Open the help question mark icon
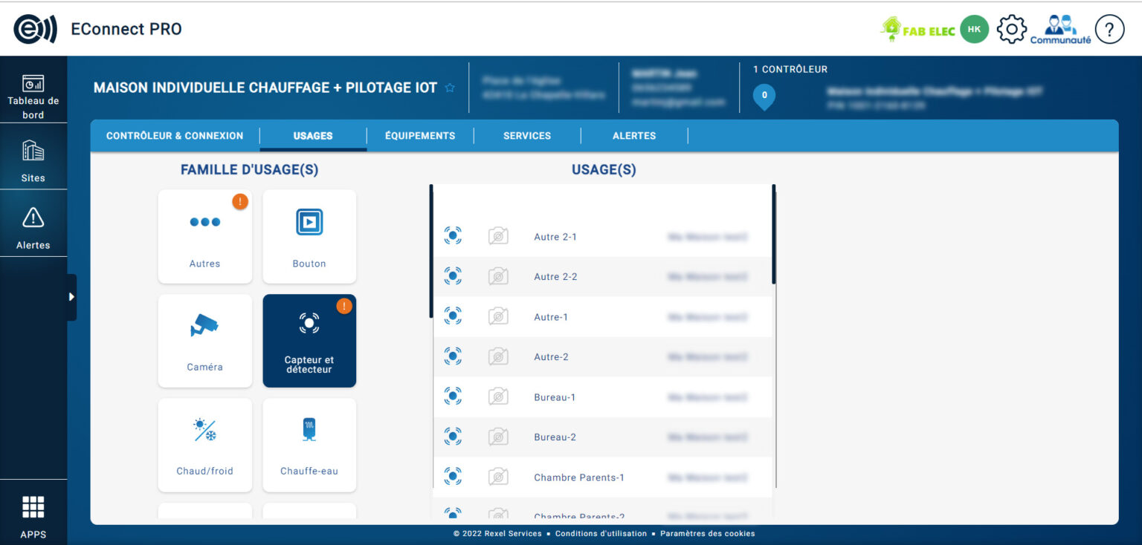This screenshot has height=545, width=1142. 1109,29
